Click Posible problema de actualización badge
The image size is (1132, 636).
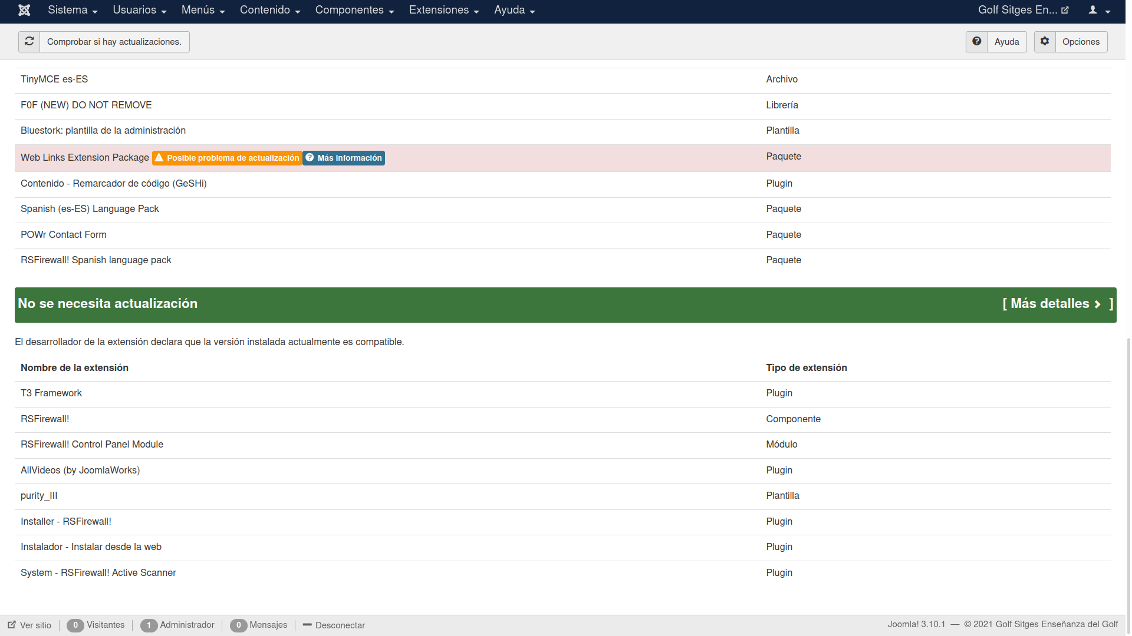(227, 158)
